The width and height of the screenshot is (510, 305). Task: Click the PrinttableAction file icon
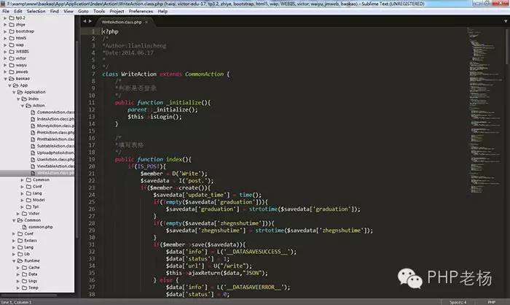(33, 139)
